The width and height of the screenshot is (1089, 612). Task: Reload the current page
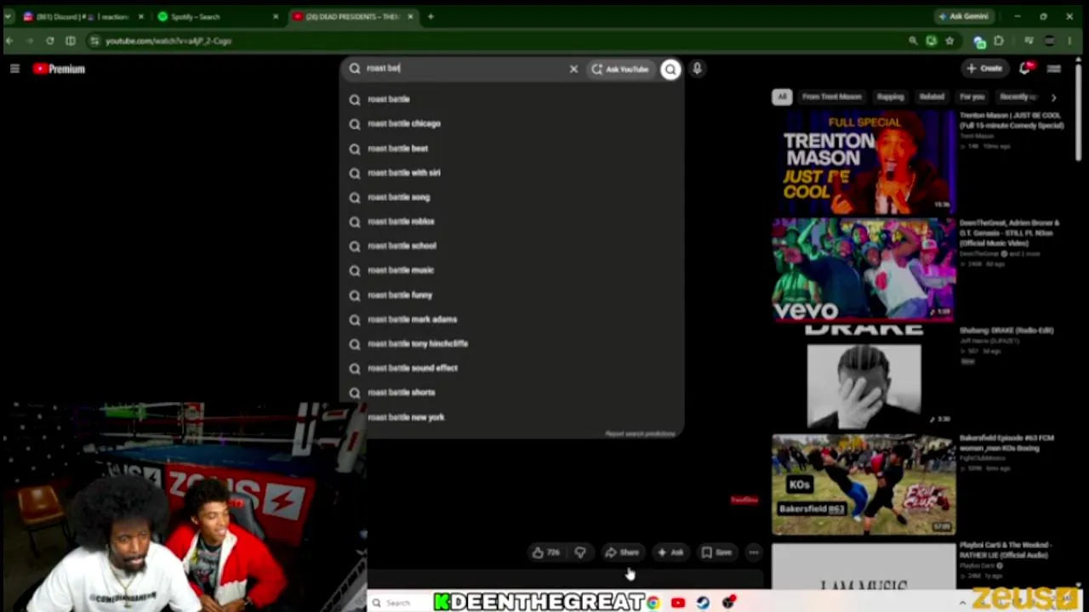tap(50, 41)
